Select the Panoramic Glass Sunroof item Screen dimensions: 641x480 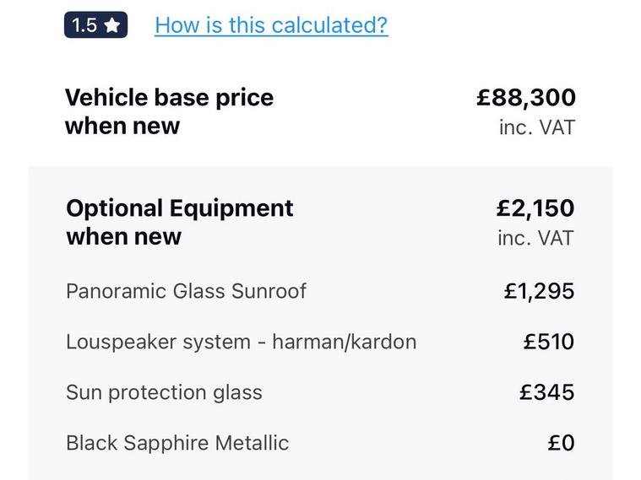[x=186, y=291]
